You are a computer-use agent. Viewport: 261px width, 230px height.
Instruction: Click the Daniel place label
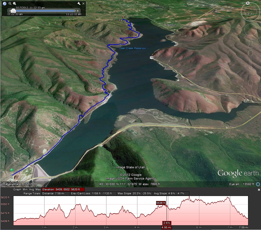(x=249, y=14)
